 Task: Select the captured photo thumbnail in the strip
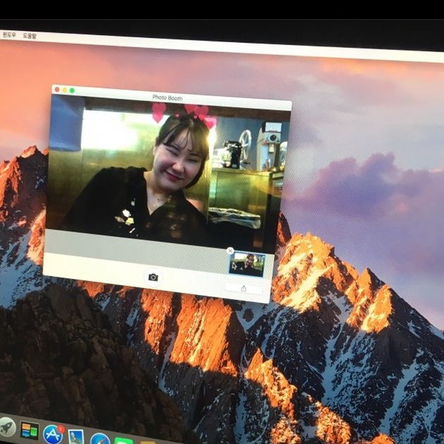click(247, 265)
